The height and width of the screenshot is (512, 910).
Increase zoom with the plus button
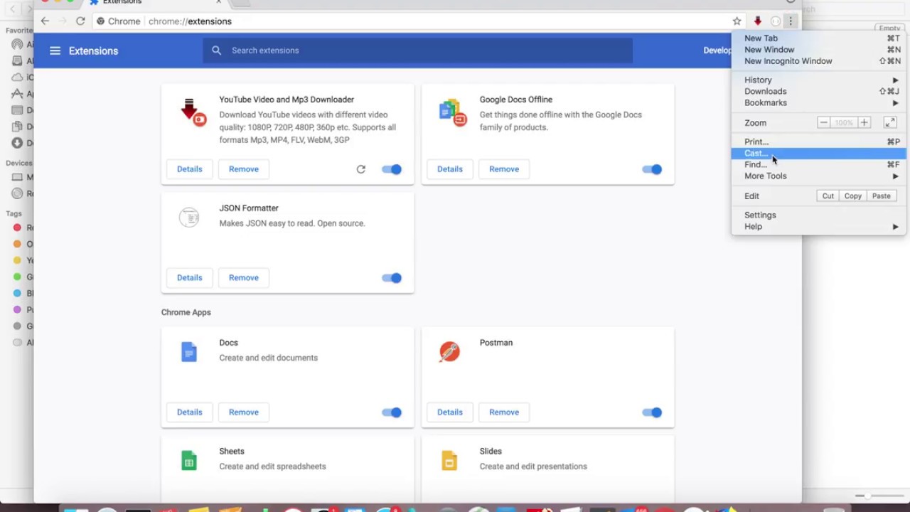pos(864,123)
